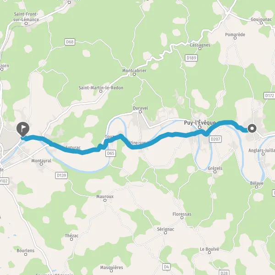The width and height of the screenshot is (275, 275).
Task: Select the Grézels village label
Action: pos(215,168)
